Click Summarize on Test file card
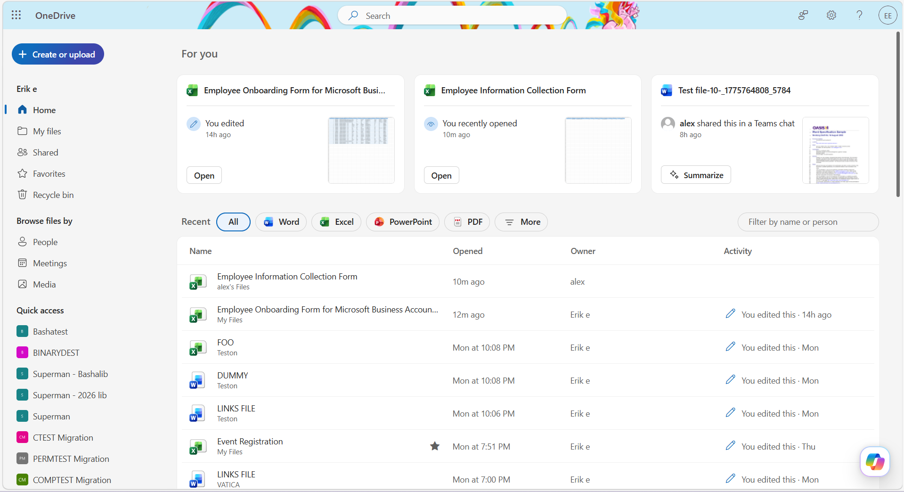 click(696, 175)
